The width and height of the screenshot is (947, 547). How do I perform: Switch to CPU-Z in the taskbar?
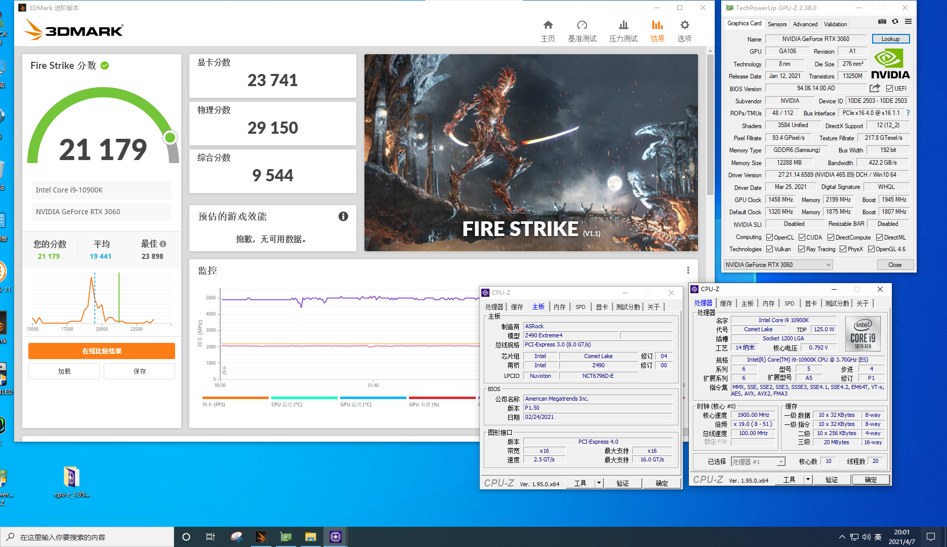coord(336,537)
